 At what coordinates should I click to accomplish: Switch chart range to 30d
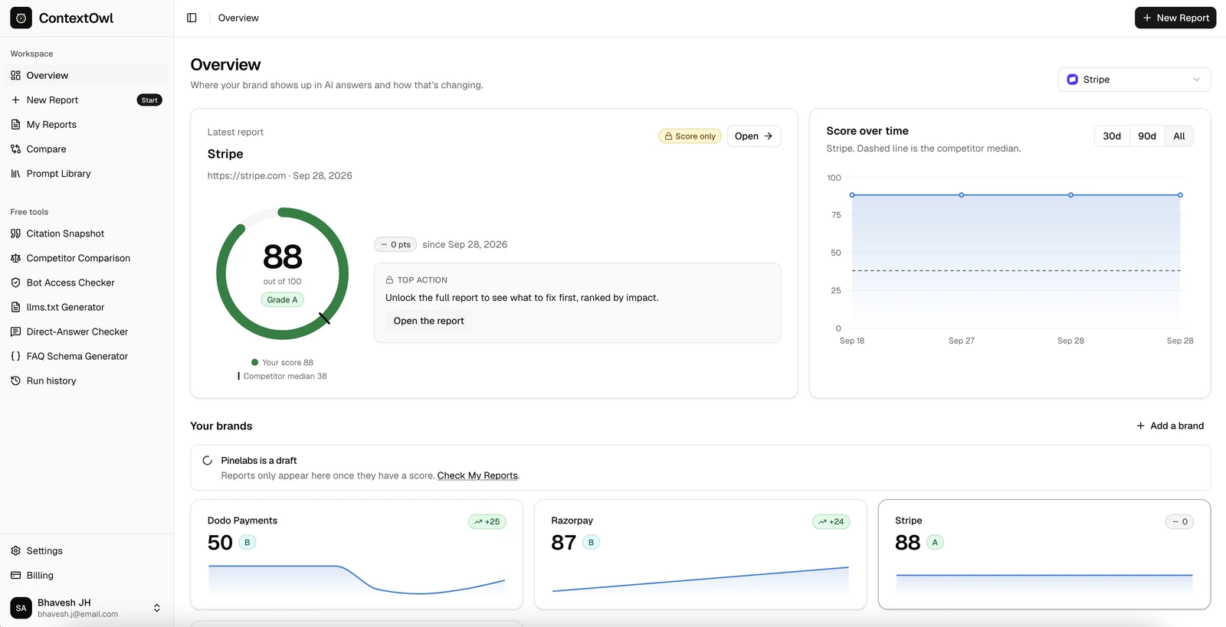click(1112, 136)
